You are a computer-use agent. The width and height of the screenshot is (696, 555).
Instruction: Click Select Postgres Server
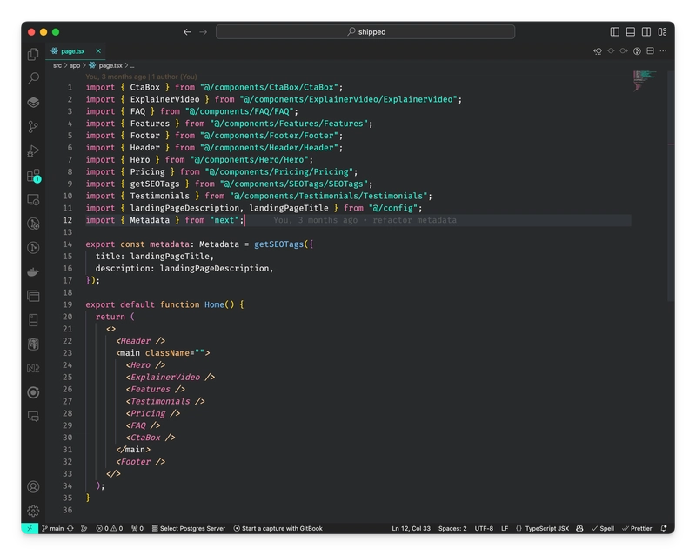[x=189, y=528]
